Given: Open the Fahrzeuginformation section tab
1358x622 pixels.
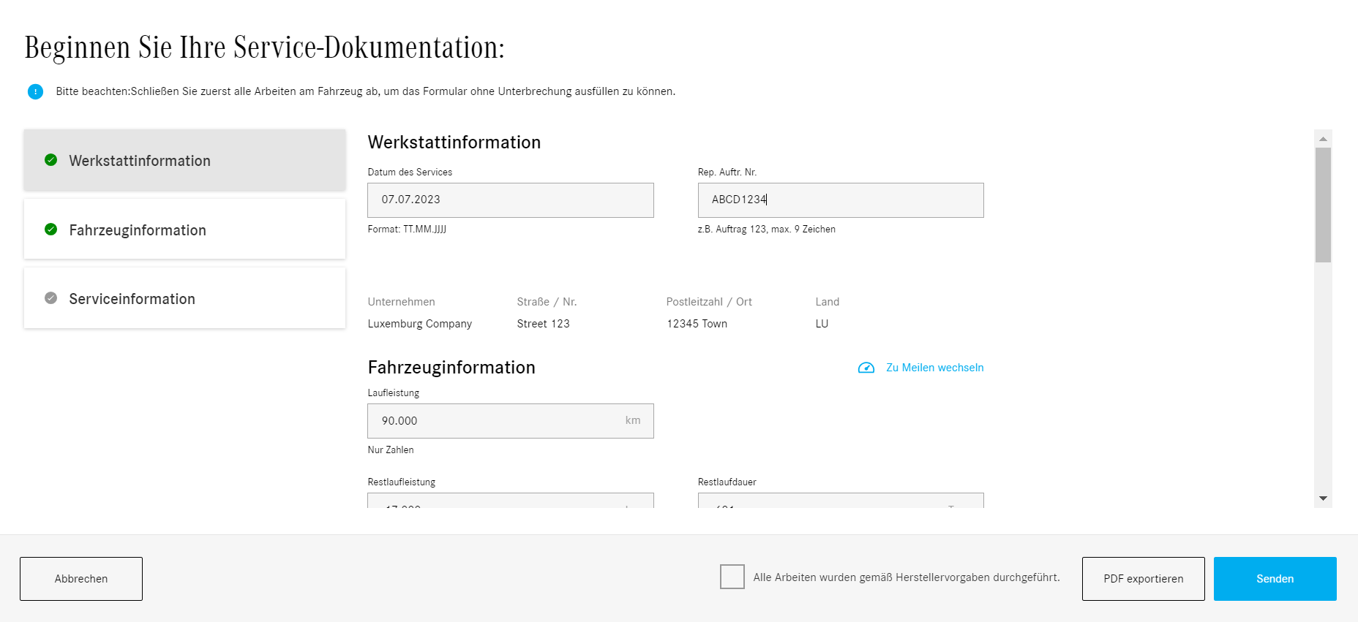Looking at the screenshot, I should [x=184, y=229].
